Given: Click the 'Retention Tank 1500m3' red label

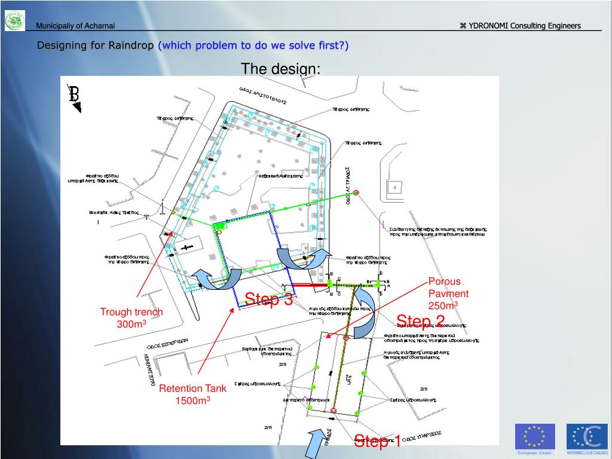Looking at the screenshot, I should (192, 394).
